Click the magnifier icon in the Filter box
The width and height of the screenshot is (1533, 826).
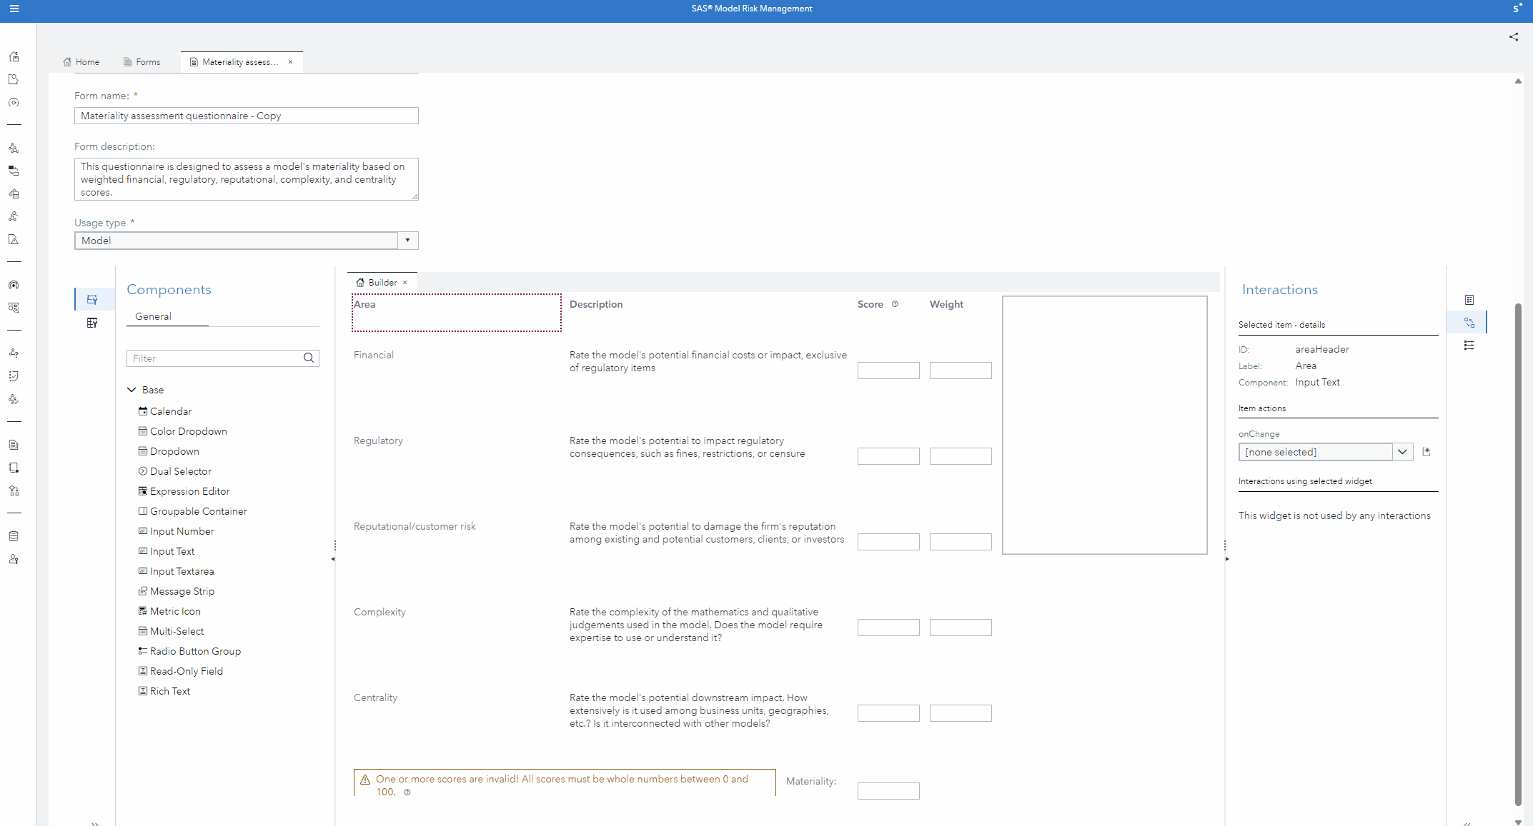309,358
